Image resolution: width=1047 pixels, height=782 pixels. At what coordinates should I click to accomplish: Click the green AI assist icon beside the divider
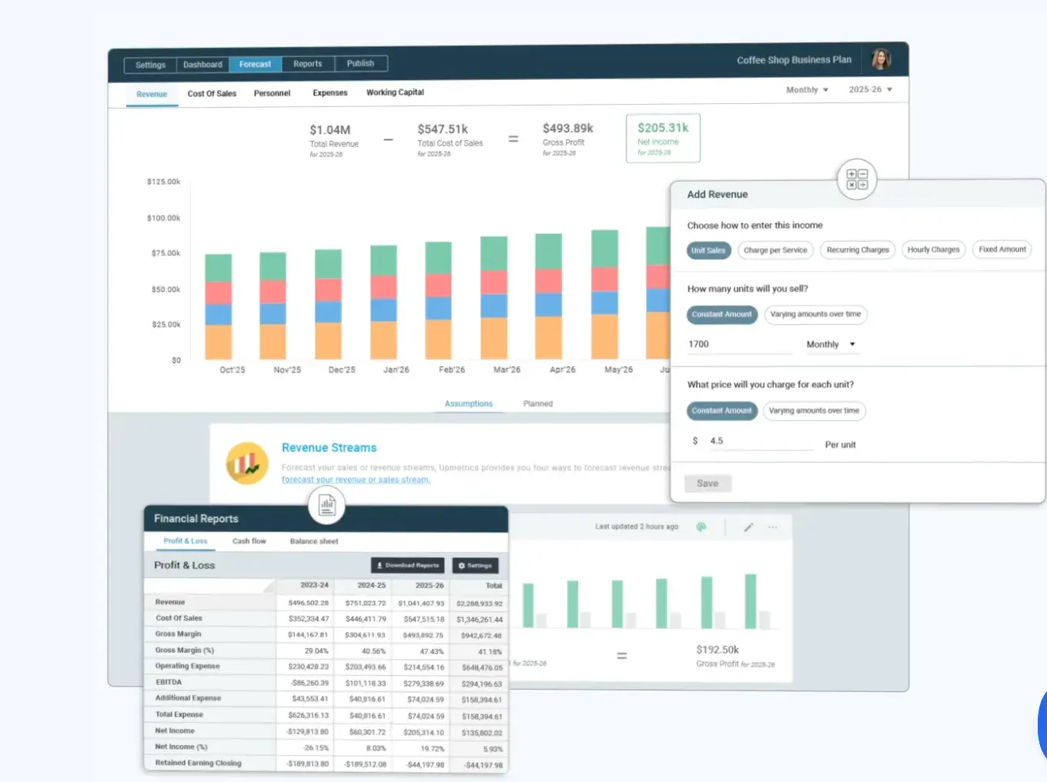(700, 526)
